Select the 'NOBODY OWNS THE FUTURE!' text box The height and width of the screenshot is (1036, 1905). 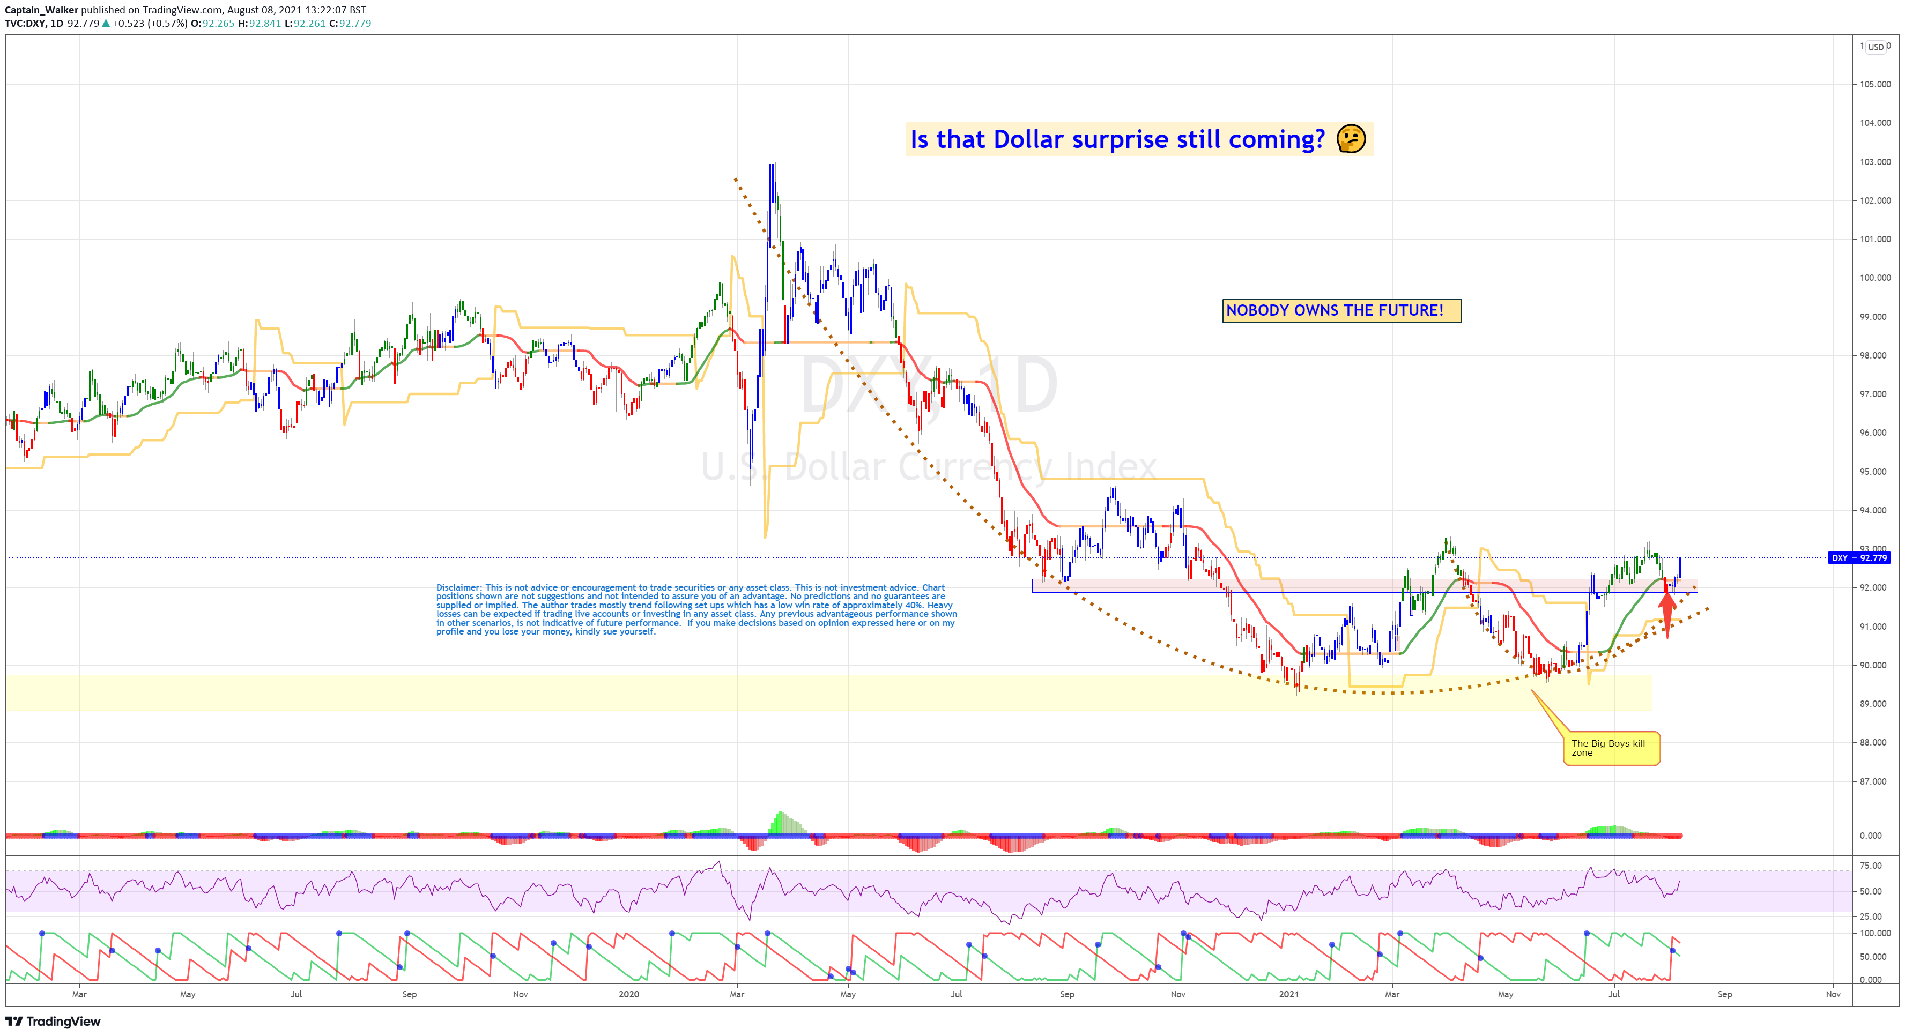(x=1341, y=310)
